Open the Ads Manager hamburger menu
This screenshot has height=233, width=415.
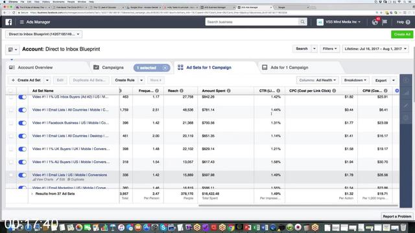click(x=21, y=22)
